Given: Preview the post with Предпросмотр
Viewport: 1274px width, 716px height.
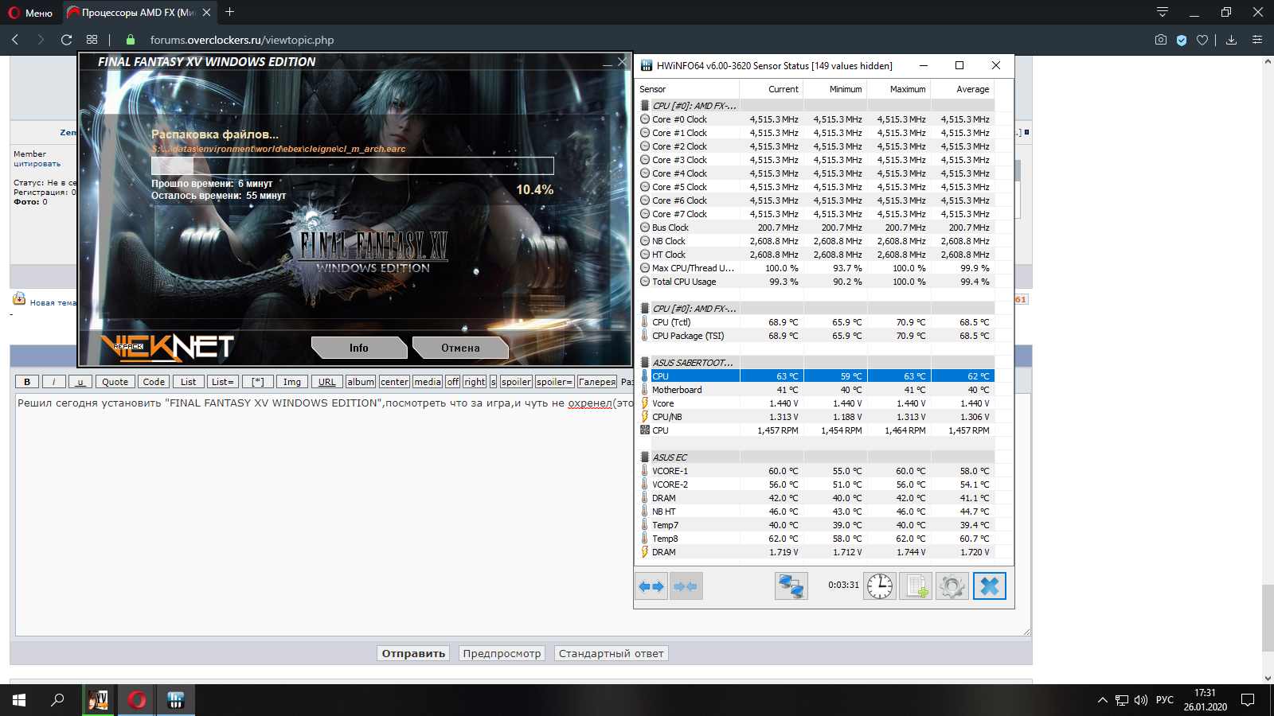Looking at the screenshot, I should tap(502, 653).
